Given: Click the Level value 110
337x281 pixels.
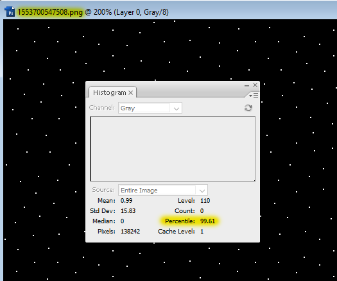Looking at the screenshot, I should coord(205,200).
